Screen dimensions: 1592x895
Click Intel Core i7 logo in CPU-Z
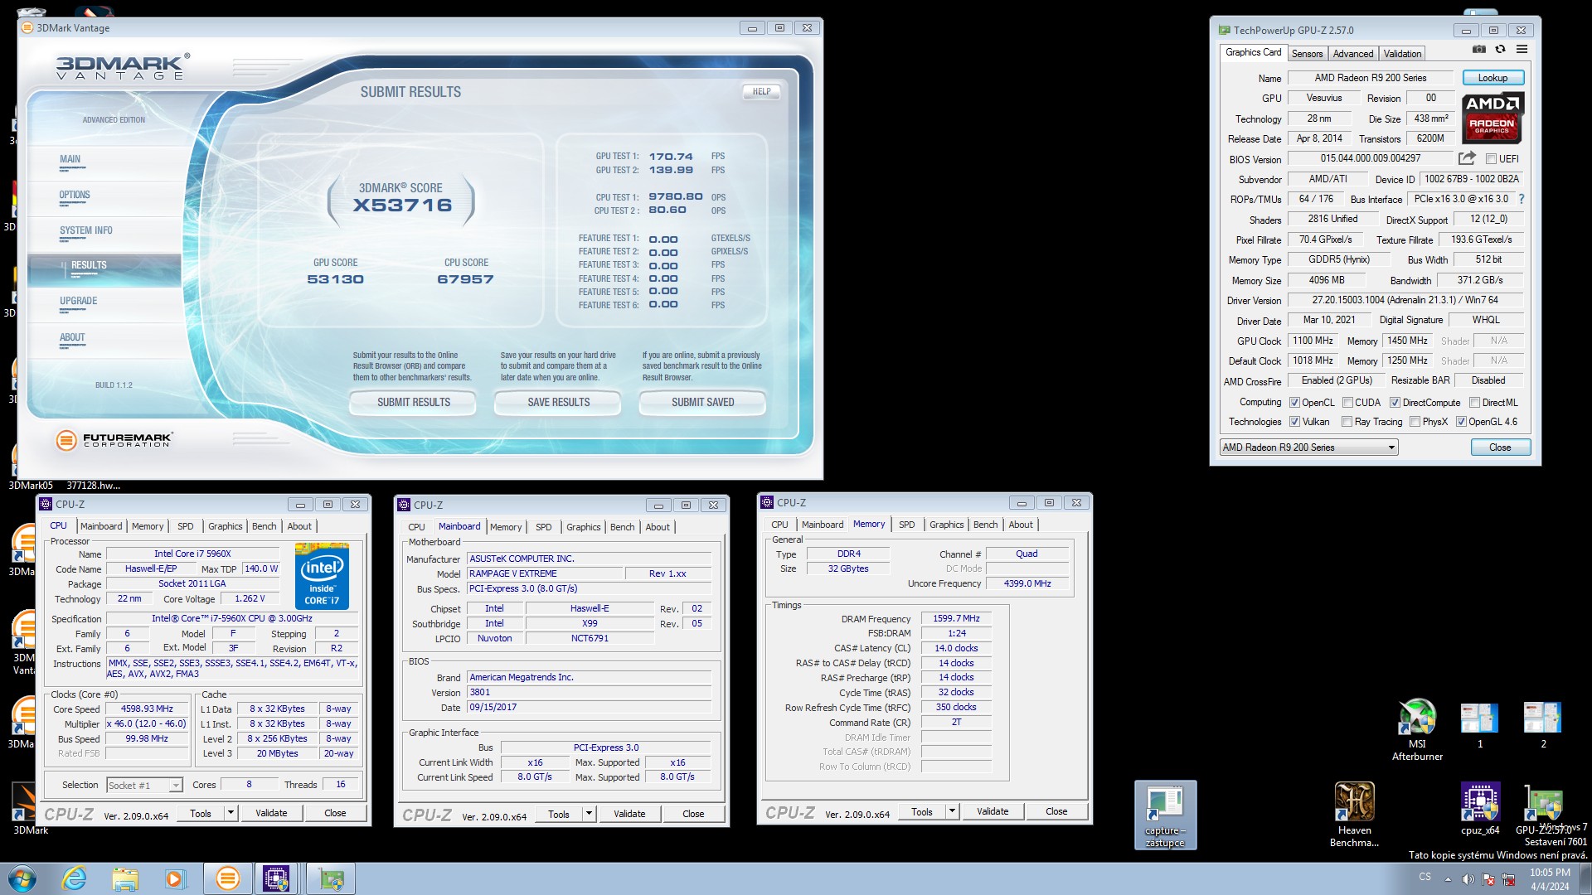click(322, 577)
